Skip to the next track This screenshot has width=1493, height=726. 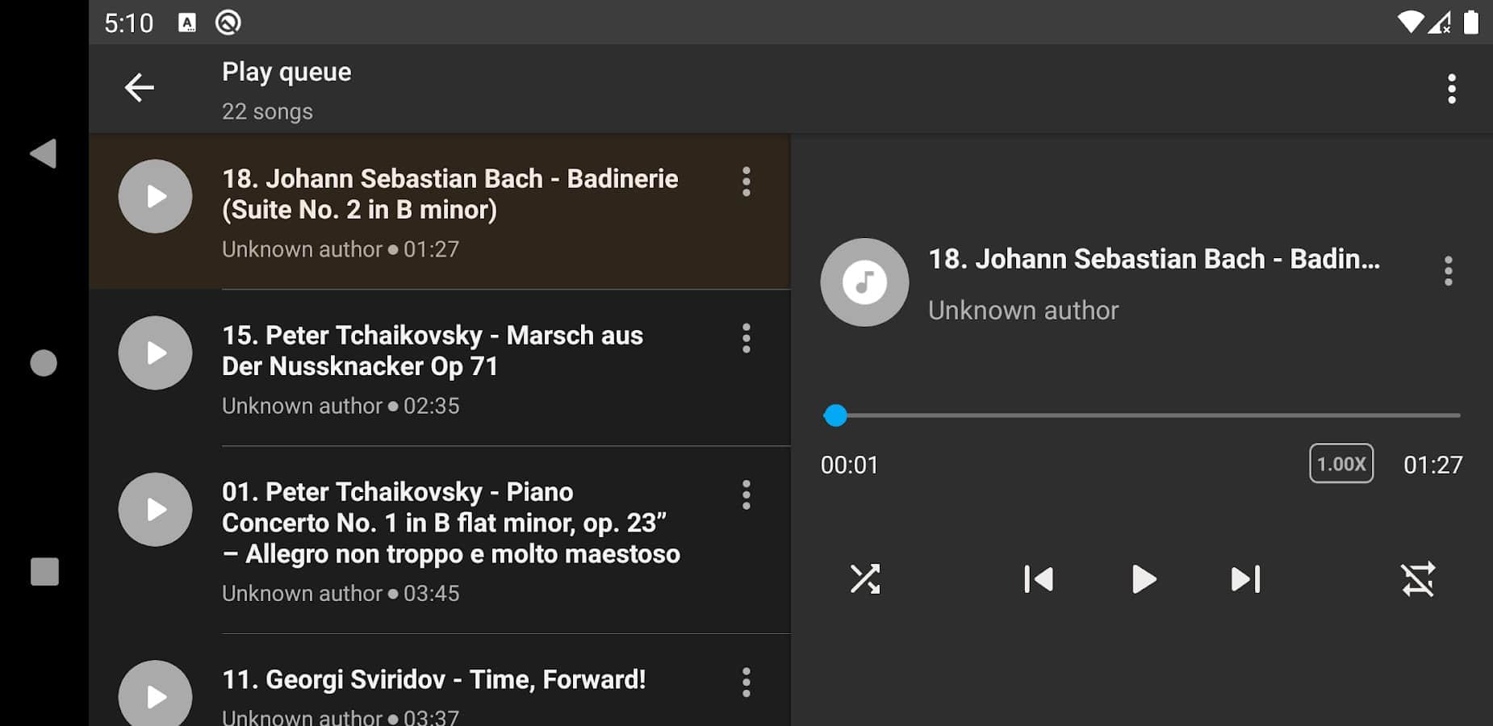[x=1245, y=579]
